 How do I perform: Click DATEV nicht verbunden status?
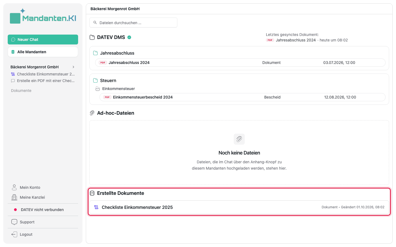pos(42,210)
